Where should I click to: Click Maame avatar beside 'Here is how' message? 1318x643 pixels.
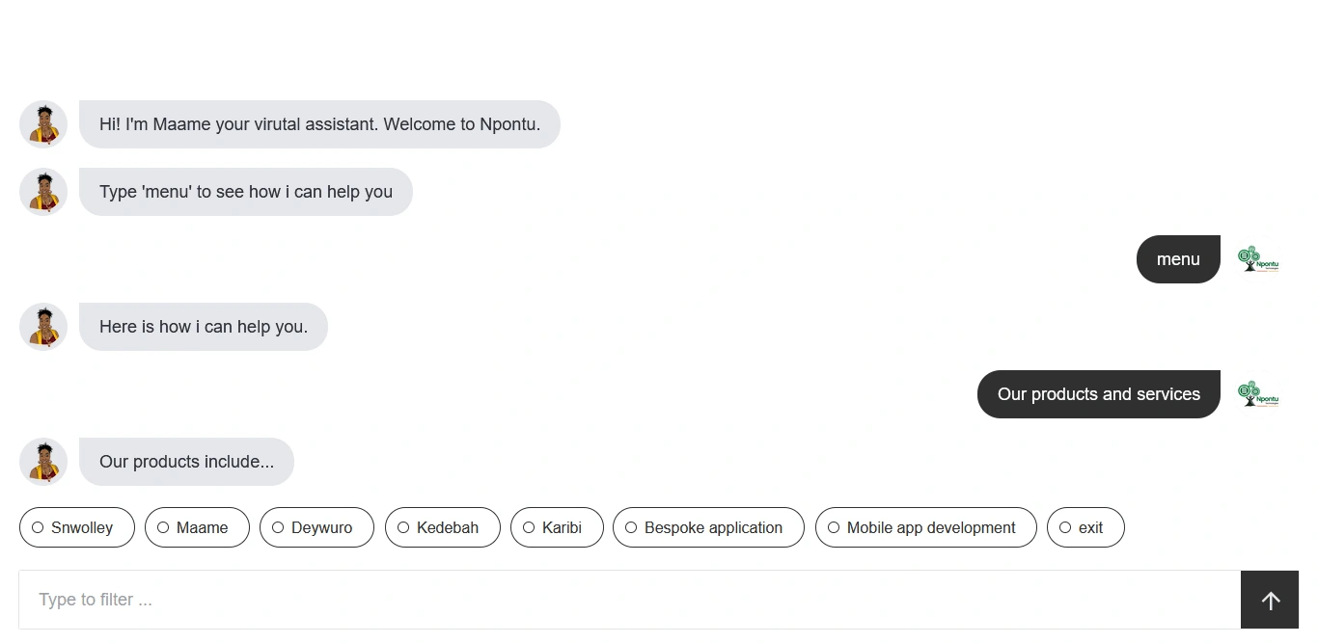click(43, 327)
